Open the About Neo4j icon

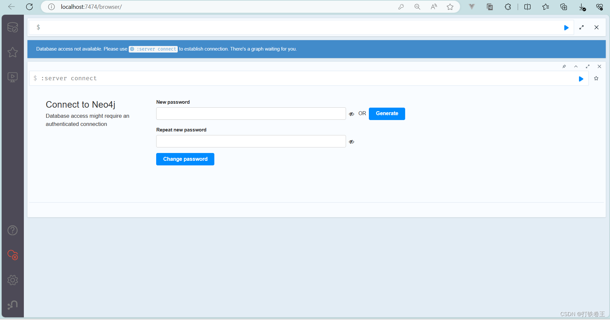point(13,305)
